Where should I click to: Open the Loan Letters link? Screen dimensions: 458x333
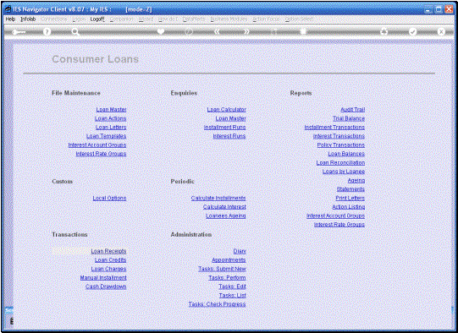[x=111, y=127]
